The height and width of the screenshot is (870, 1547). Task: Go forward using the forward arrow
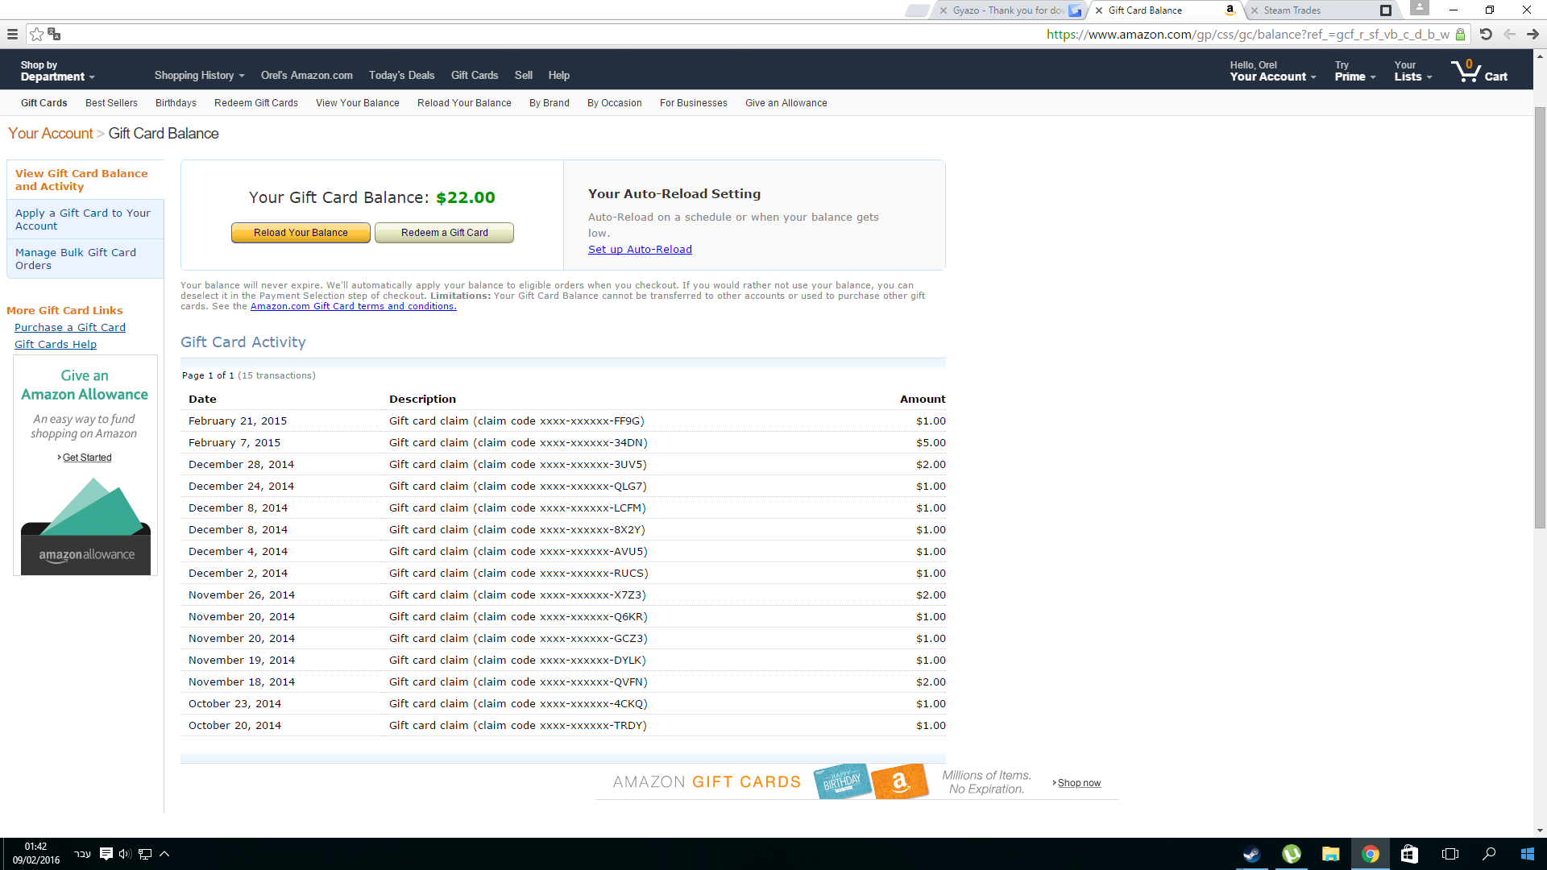tap(1532, 34)
